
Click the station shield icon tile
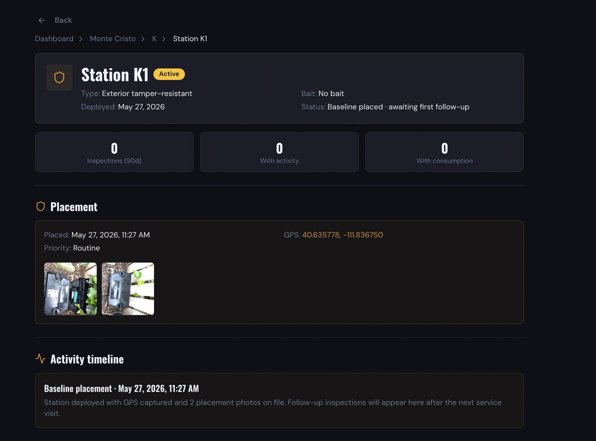click(59, 77)
